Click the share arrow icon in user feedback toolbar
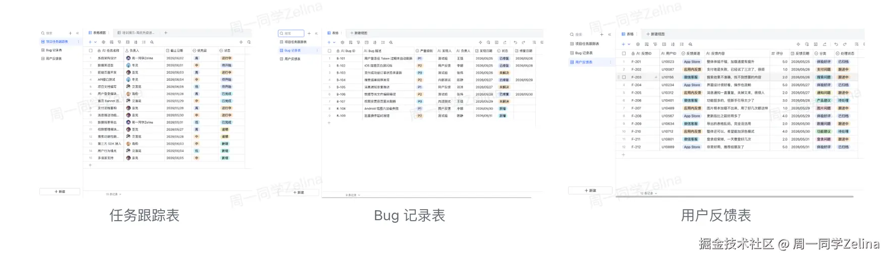 (x=824, y=44)
